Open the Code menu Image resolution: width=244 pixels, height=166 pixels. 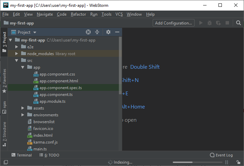point(62,14)
